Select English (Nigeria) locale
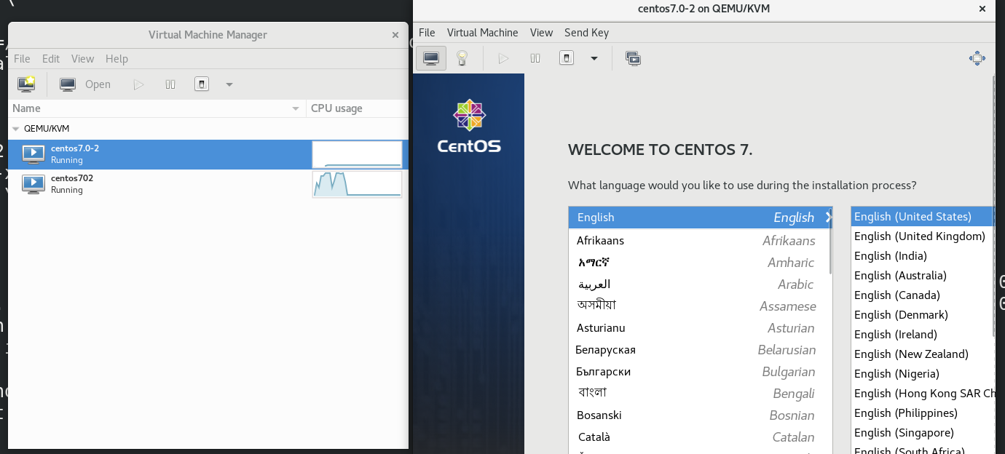The height and width of the screenshot is (454, 1005). point(923,374)
